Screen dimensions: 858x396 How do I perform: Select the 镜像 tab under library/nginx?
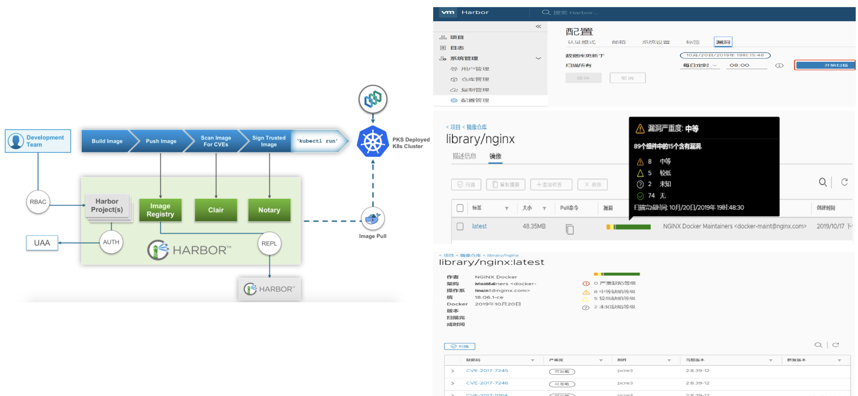point(495,156)
